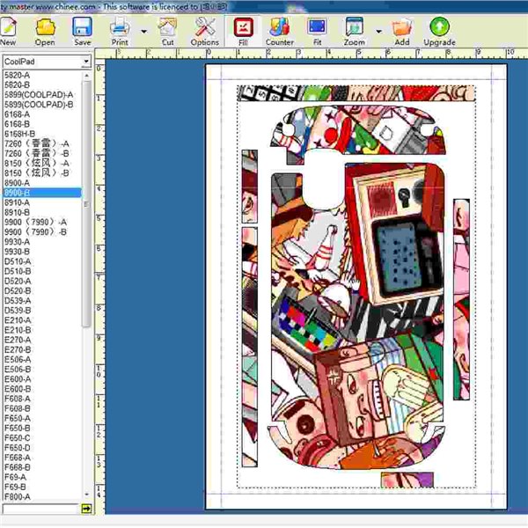Click model list scroll down arrow
This screenshot has width=528, height=528.
pyautogui.click(x=86, y=495)
